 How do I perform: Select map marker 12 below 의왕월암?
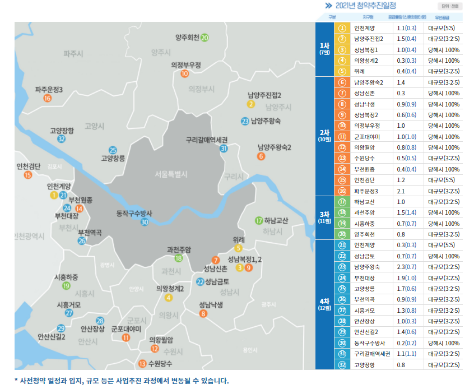tap(155, 349)
